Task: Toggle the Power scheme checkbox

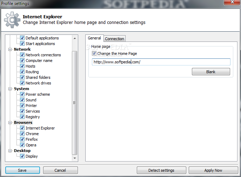Action: (22, 94)
